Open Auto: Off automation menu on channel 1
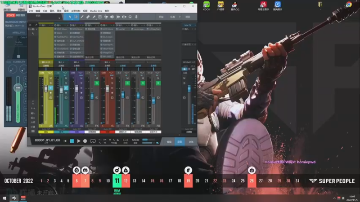 coord(46,129)
